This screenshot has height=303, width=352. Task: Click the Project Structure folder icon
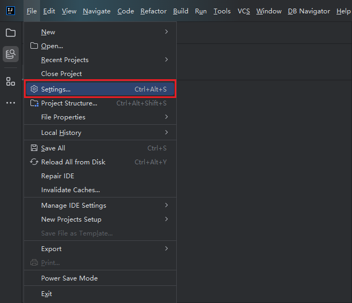34,103
